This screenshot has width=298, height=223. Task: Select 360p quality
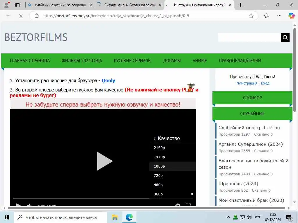[x=172, y=194]
